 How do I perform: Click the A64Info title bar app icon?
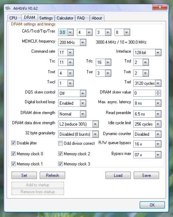(x=8, y=8)
